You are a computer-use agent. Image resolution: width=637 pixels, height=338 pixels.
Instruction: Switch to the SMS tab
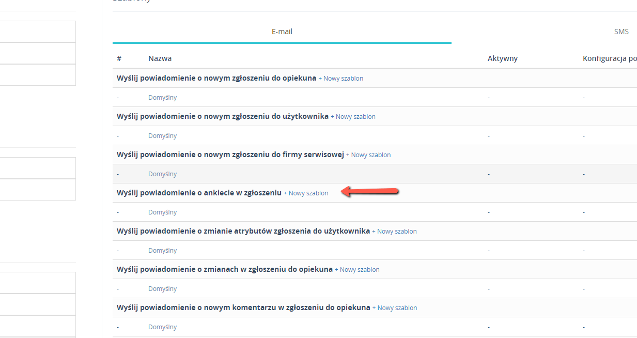(x=622, y=32)
